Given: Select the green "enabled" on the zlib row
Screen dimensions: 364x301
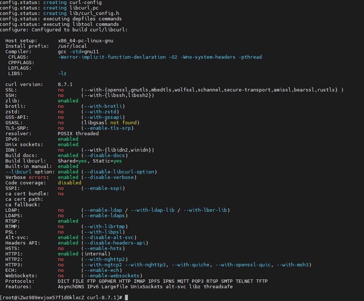Looking at the screenshot, I should pos(68,101).
